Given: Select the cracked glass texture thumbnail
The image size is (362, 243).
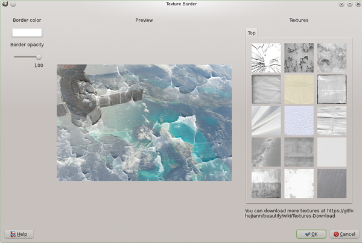Looking at the screenshot, I should point(266,58).
